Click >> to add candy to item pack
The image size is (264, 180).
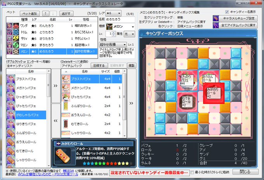[56, 86]
